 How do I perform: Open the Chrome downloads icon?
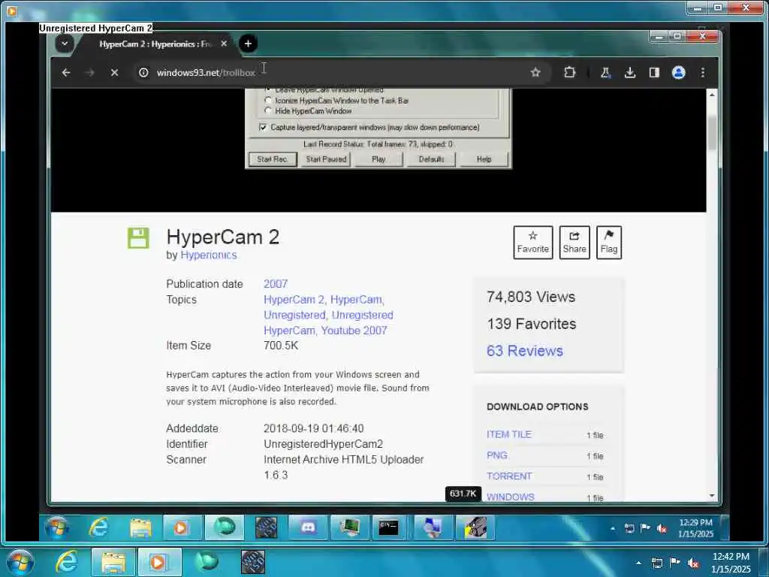630,73
